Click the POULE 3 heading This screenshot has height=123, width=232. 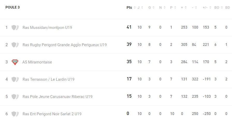[x=13, y=7]
